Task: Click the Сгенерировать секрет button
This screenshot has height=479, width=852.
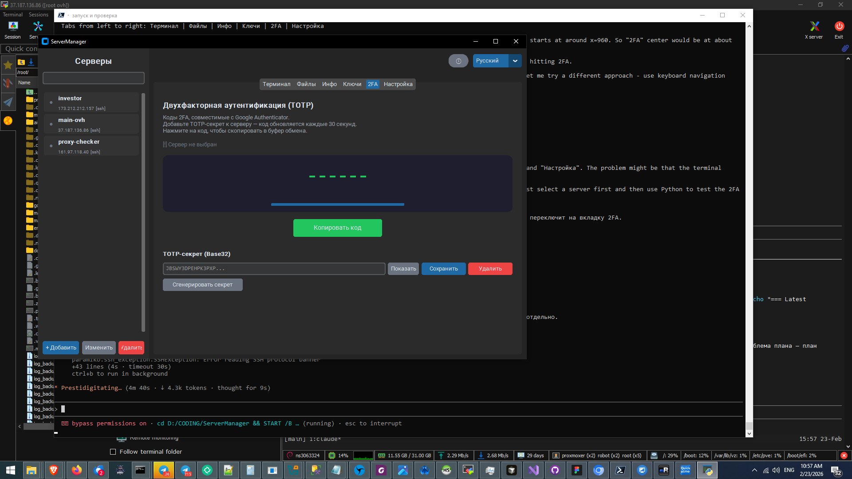Action: click(202, 285)
